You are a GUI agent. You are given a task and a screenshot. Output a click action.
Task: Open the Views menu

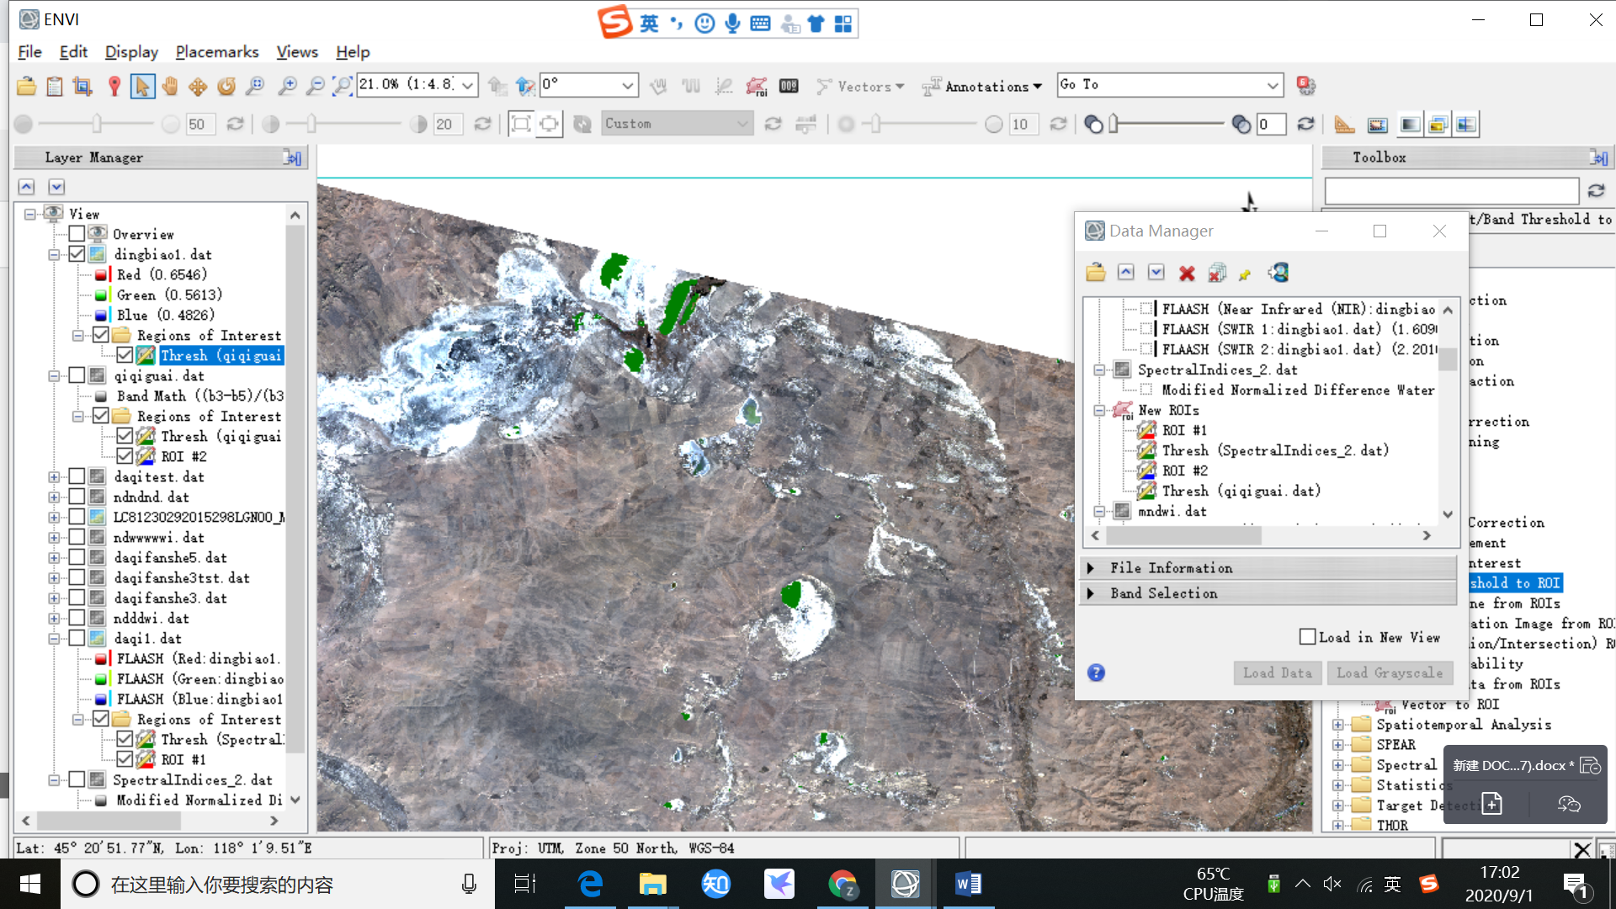297,51
